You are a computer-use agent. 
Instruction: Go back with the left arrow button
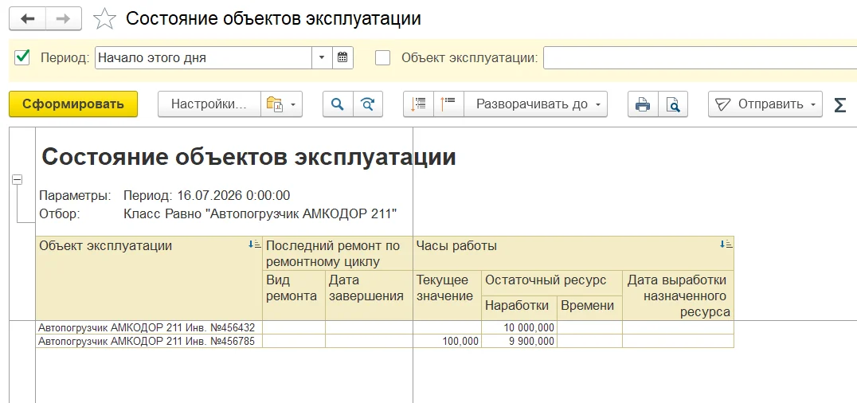pyautogui.click(x=27, y=19)
